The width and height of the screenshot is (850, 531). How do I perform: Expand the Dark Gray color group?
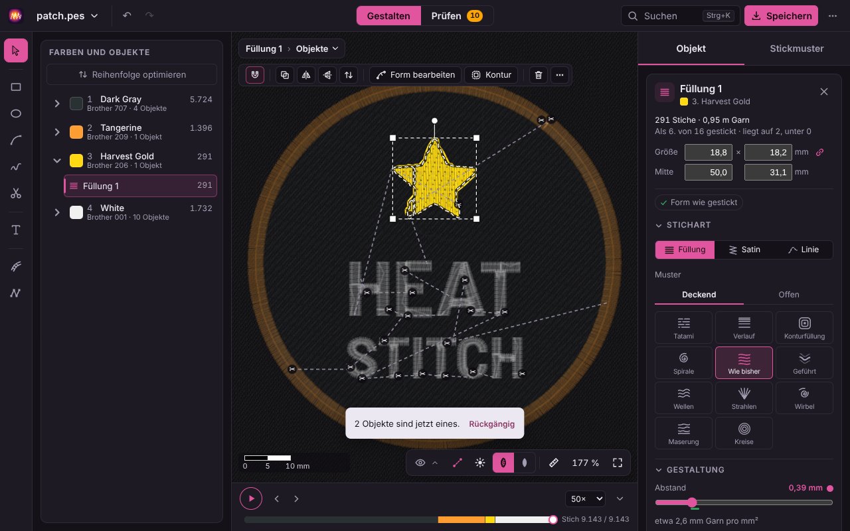click(x=57, y=104)
